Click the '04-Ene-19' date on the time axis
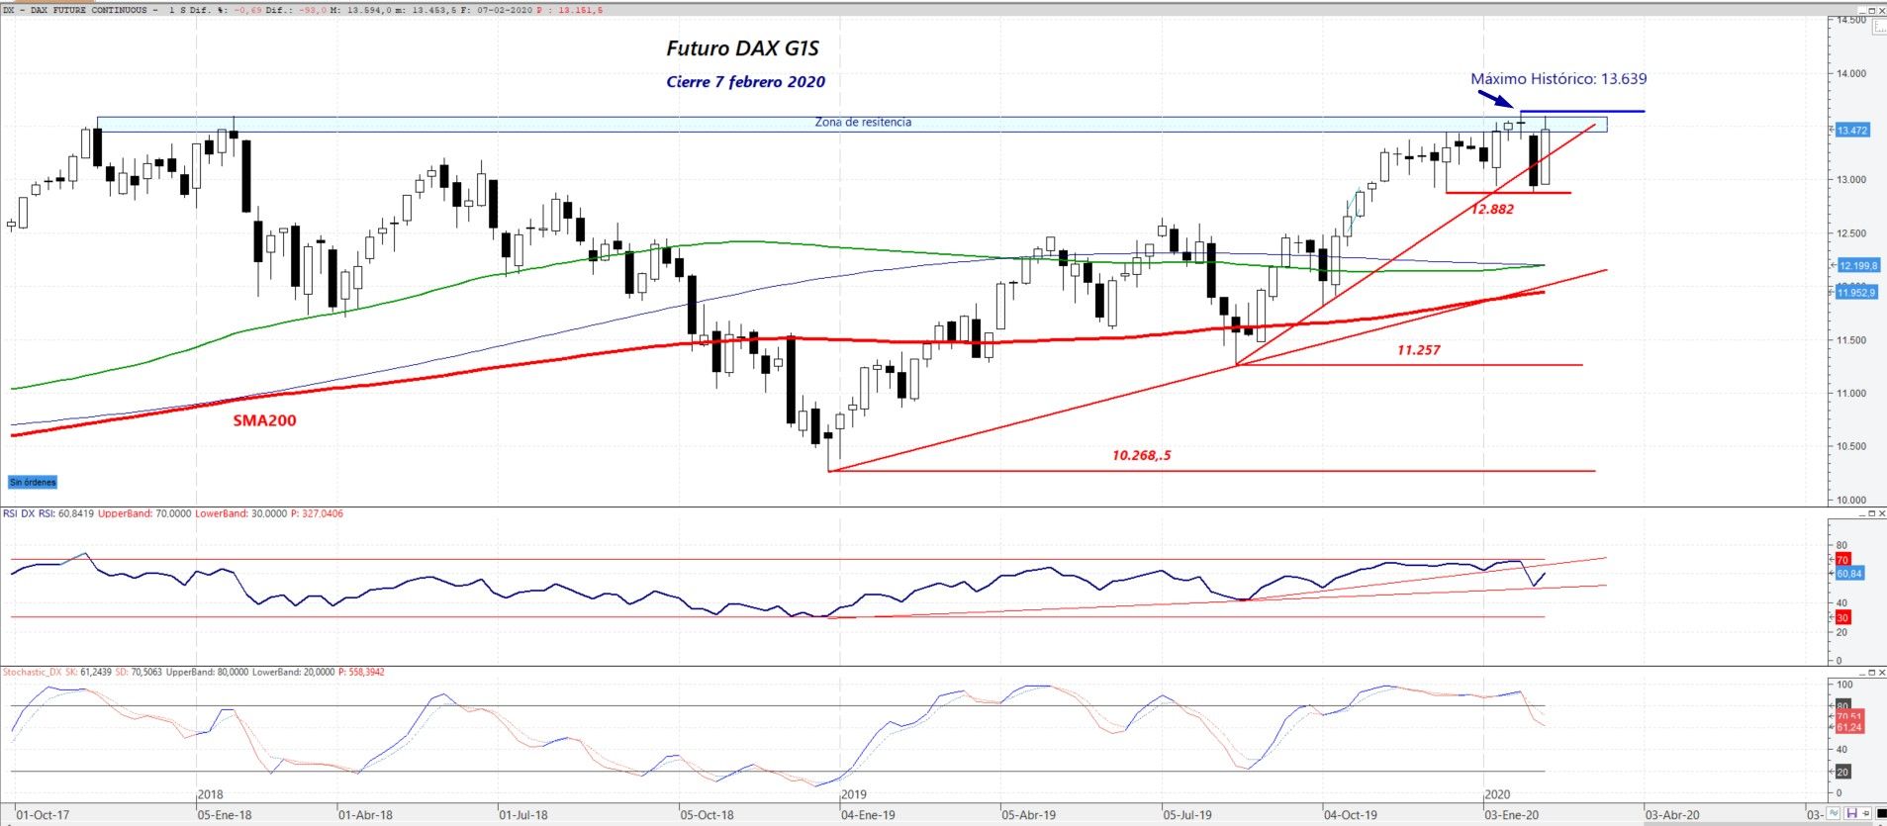 868,815
